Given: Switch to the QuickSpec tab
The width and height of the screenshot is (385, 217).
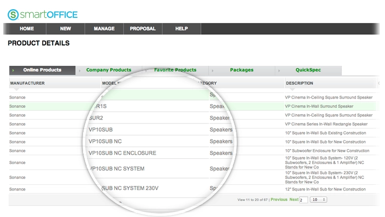Looking at the screenshot, I should click(308, 70).
